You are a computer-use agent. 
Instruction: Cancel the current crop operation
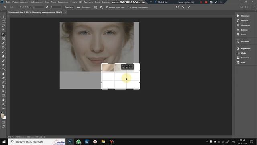pyautogui.click(x=183, y=7)
